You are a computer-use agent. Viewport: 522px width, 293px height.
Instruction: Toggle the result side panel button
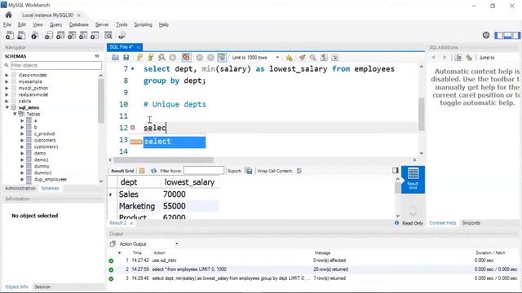click(x=395, y=170)
